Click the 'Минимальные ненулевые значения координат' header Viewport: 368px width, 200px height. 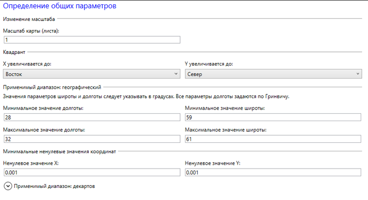point(59,152)
